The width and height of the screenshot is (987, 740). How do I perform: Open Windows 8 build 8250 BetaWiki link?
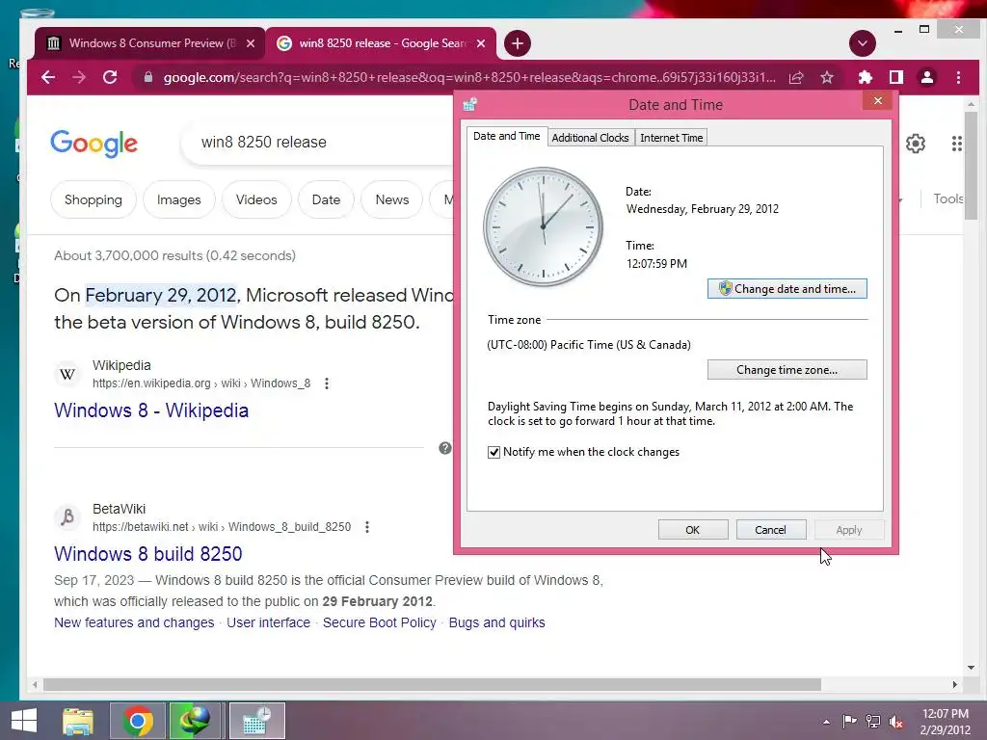click(x=147, y=554)
